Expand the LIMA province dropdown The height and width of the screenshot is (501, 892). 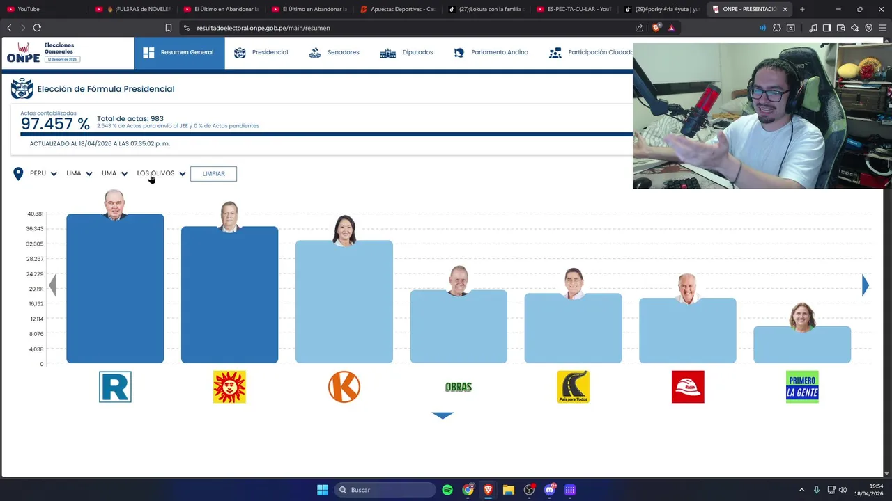[x=114, y=173]
